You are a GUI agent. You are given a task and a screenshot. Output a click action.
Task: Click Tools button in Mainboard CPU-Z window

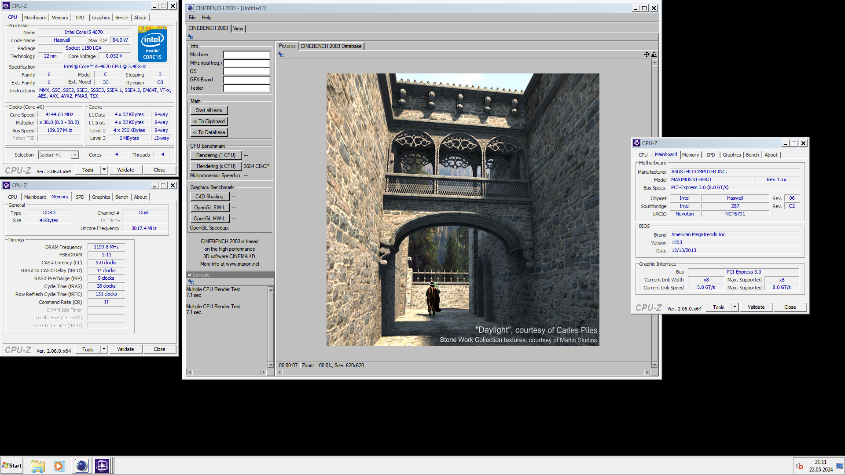719,307
